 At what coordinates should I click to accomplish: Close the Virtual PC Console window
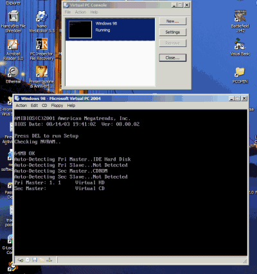tap(187, 5)
